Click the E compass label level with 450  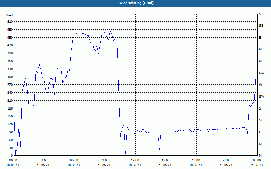tap(260, 38)
